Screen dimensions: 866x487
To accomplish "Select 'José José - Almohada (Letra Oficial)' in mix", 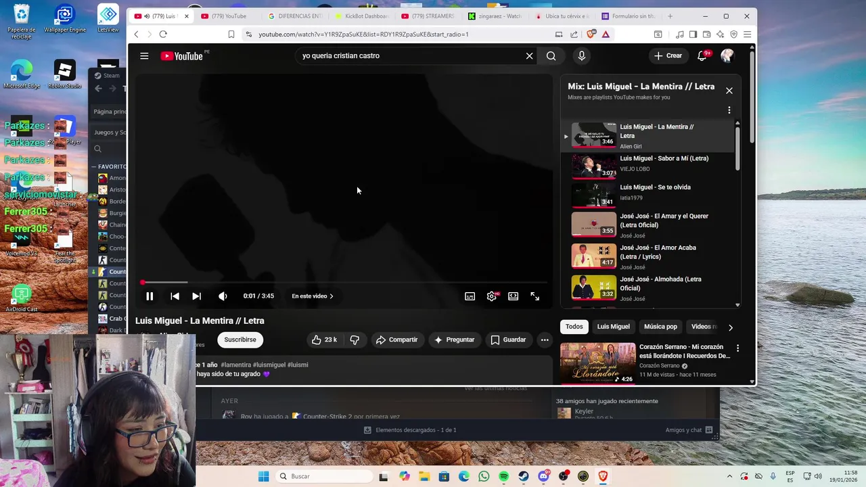I will 646,289.
